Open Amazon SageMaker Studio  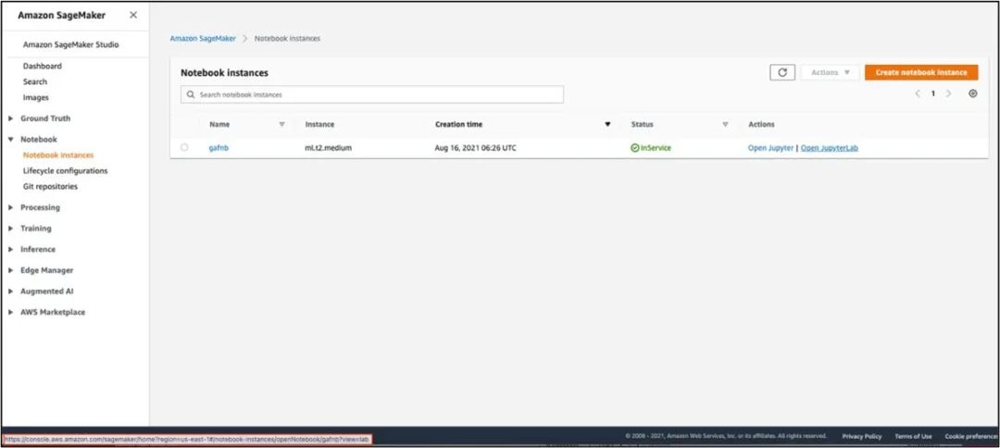(x=70, y=44)
